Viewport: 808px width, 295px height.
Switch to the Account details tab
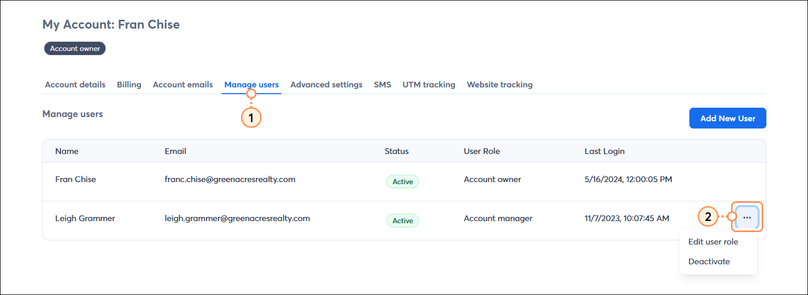(75, 85)
